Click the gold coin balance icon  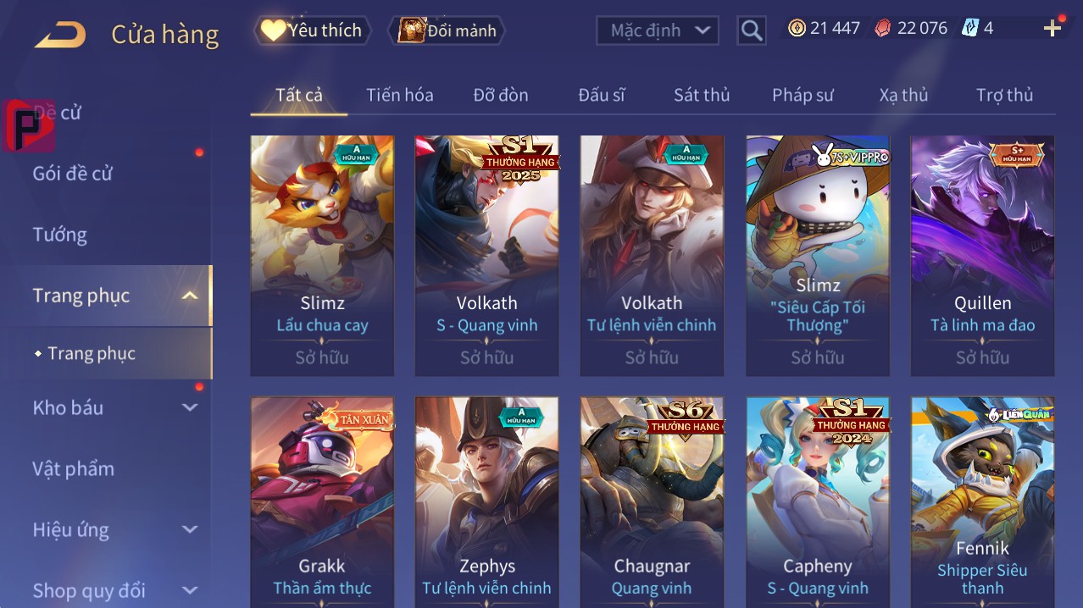point(797,28)
